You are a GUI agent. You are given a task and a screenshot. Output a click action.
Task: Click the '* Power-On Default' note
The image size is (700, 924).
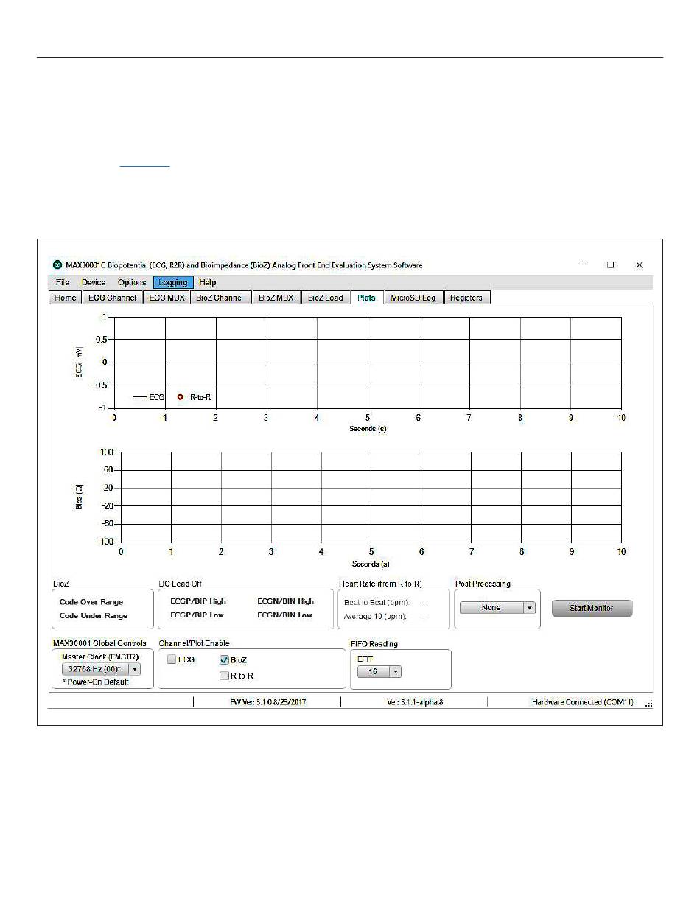96,682
